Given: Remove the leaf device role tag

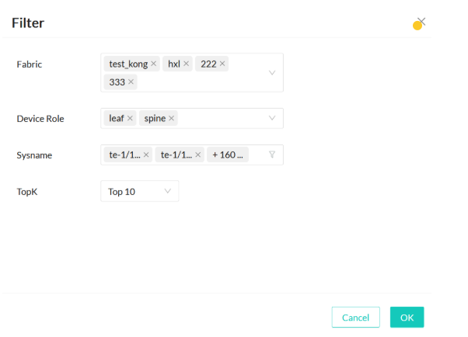Looking at the screenshot, I should pos(130,118).
